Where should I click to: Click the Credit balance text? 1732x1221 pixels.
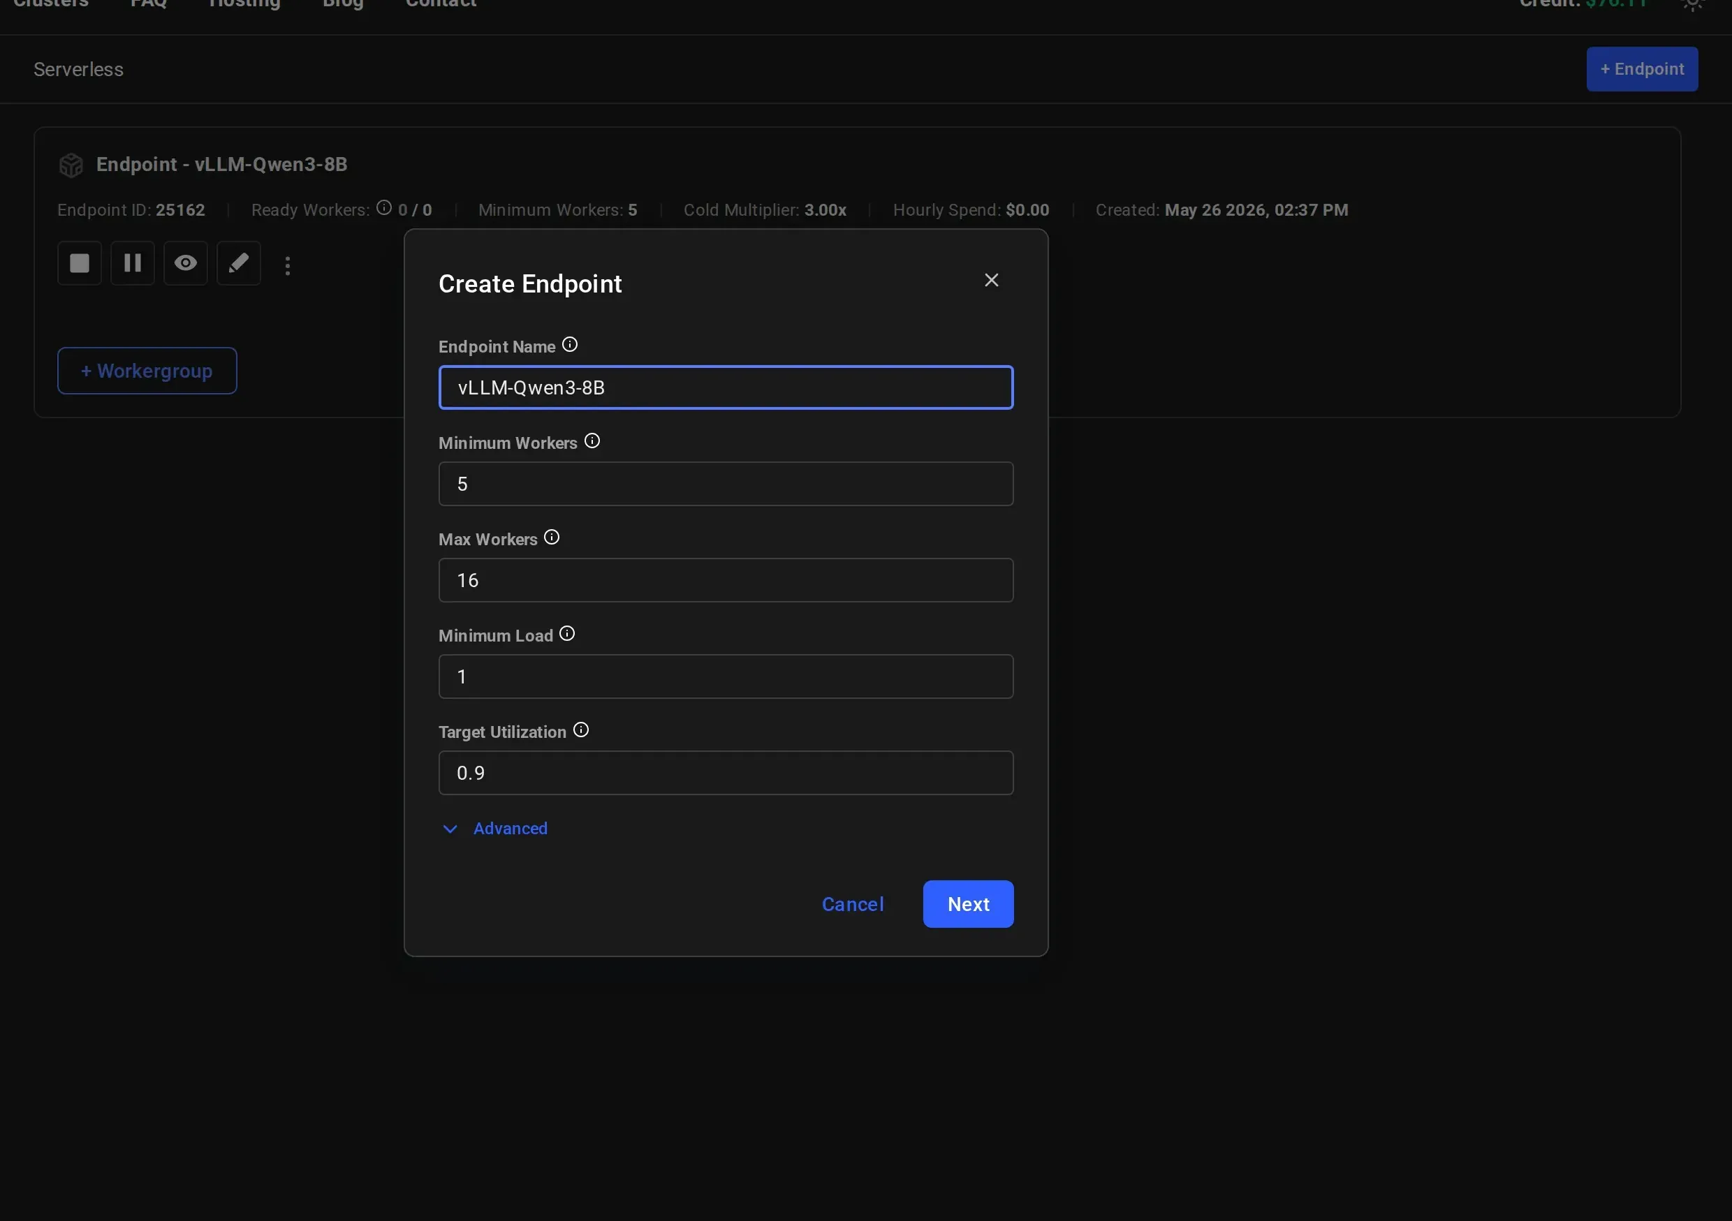[1582, 3]
